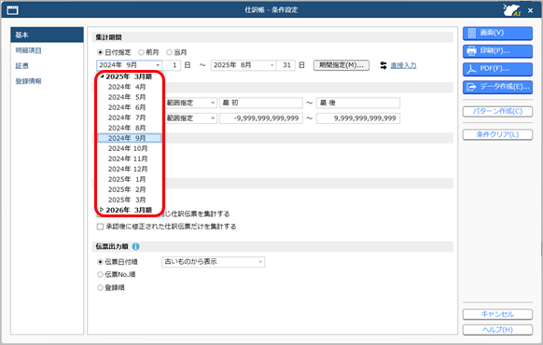Select the 当月 radio button
The height and width of the screenshot is (345, 543).
point(169,52)
